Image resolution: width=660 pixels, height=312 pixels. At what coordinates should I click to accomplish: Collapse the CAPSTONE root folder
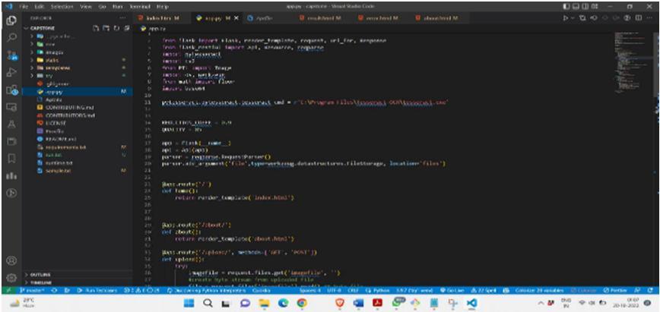(78, 28)
